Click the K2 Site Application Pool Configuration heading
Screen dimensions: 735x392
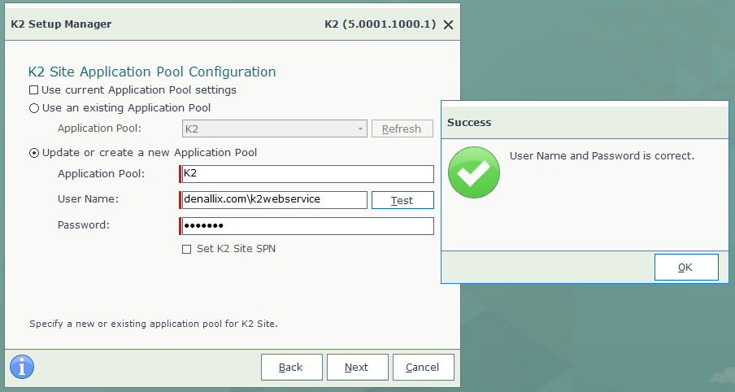(152, 72)
